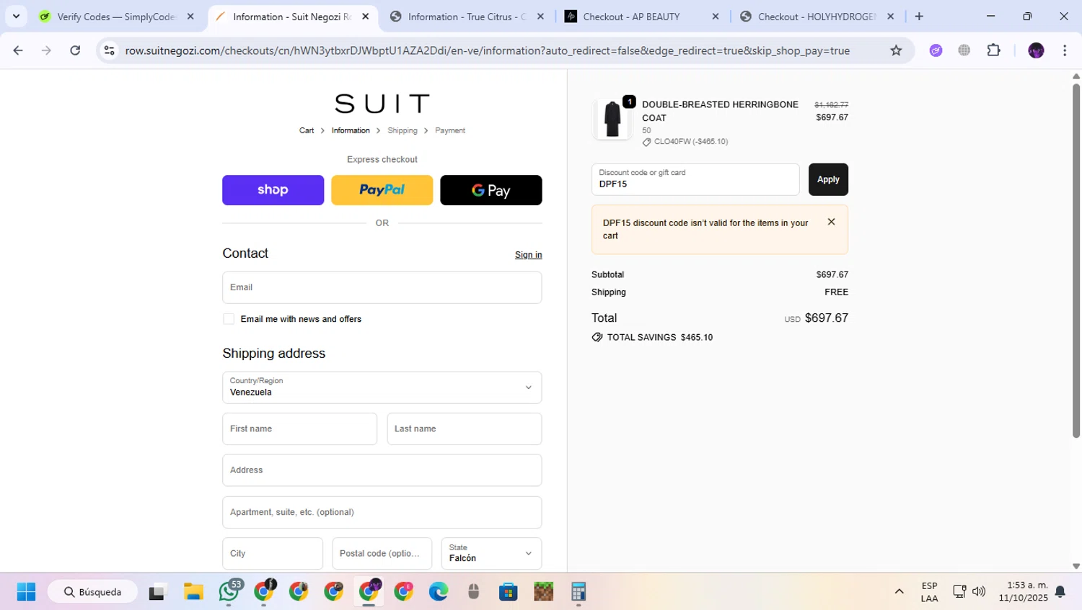
Task: Switch to the Checkout HOLYHYDROGEN tab
Action: click(x=817, y=16)
